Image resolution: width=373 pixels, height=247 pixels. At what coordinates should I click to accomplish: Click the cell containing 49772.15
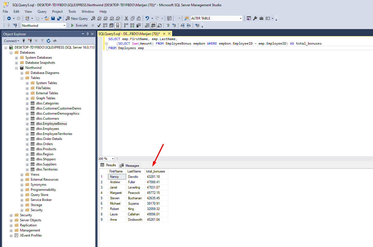[x=156, y=193]
